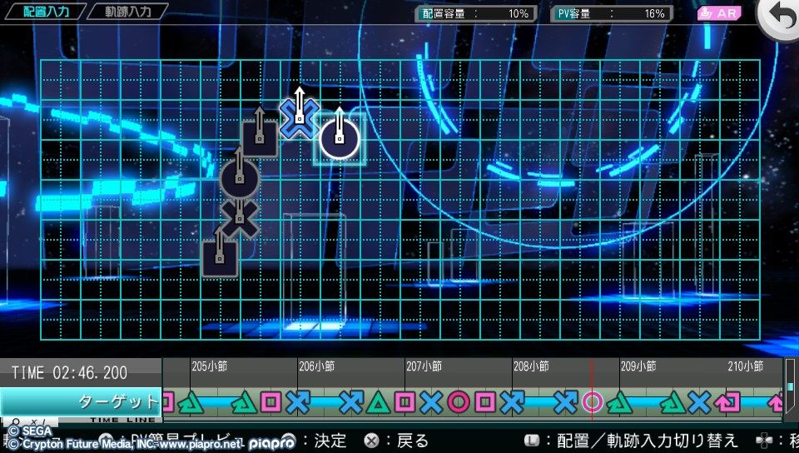Screen dimensions: 799x453
Task: Switch to the 配置入力 tab
Action: (x=45, y=11)
